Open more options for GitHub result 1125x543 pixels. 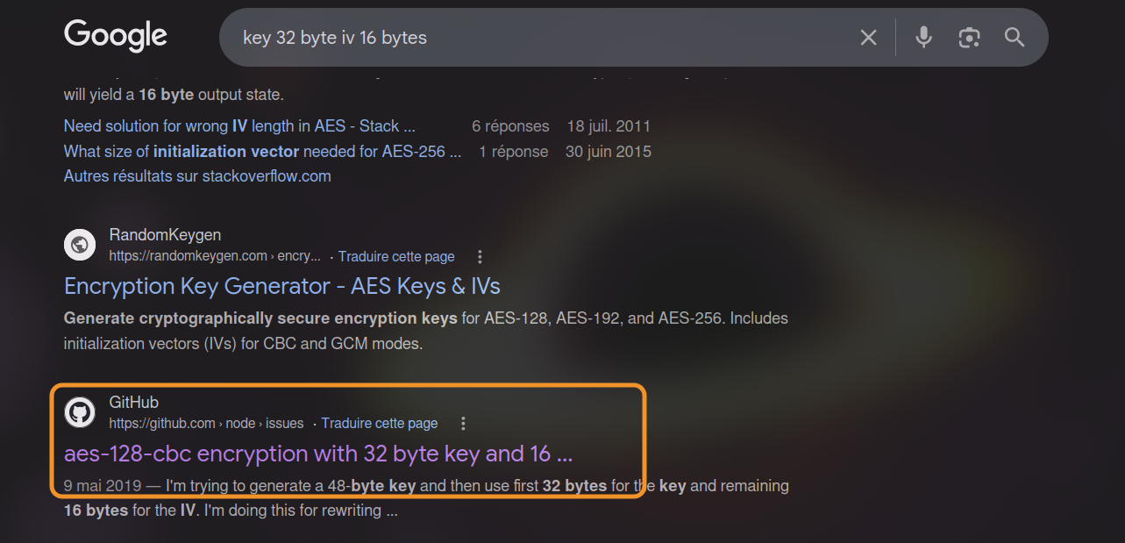point(463,424)
